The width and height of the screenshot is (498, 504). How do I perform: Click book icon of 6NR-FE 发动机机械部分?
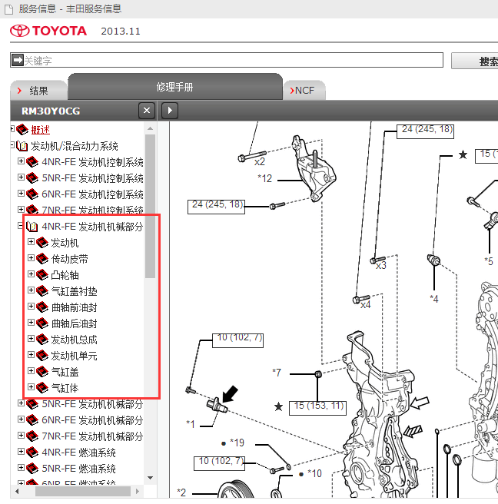(x=32, y=420)
